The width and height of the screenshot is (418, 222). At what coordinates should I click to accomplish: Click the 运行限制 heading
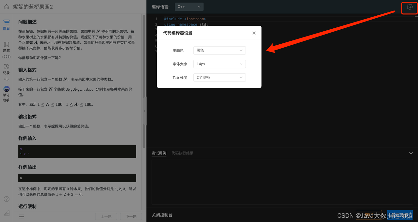pyautogui.click(x=27, y=206)
